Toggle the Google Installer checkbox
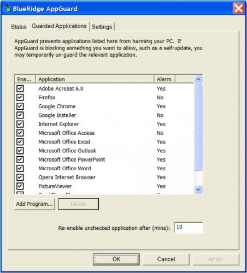The image size is (247, 273). 20,115
